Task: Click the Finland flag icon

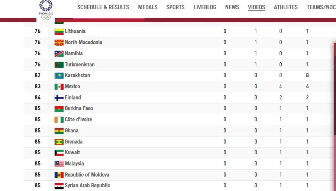Action: click(x=59, y=98)
